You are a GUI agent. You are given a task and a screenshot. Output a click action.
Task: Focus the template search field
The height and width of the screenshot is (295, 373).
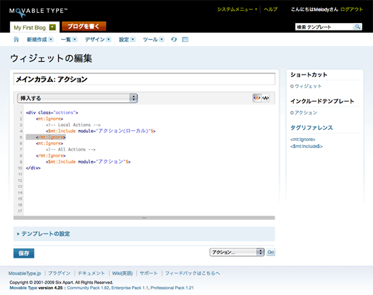324,27
